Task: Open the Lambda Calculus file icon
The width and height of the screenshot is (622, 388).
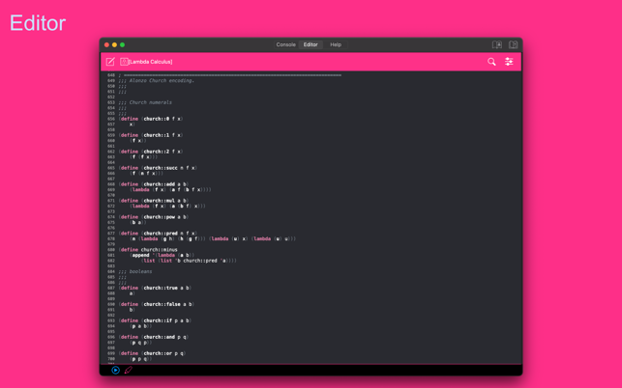Action: 124,62
